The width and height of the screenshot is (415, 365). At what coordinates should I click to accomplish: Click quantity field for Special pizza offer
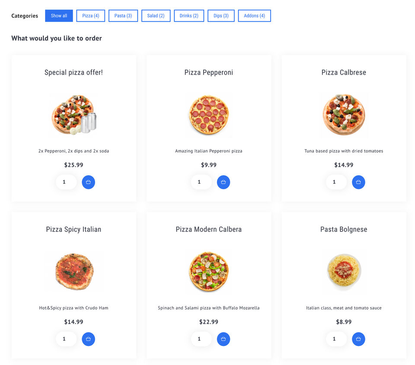(x=66, y=182)
